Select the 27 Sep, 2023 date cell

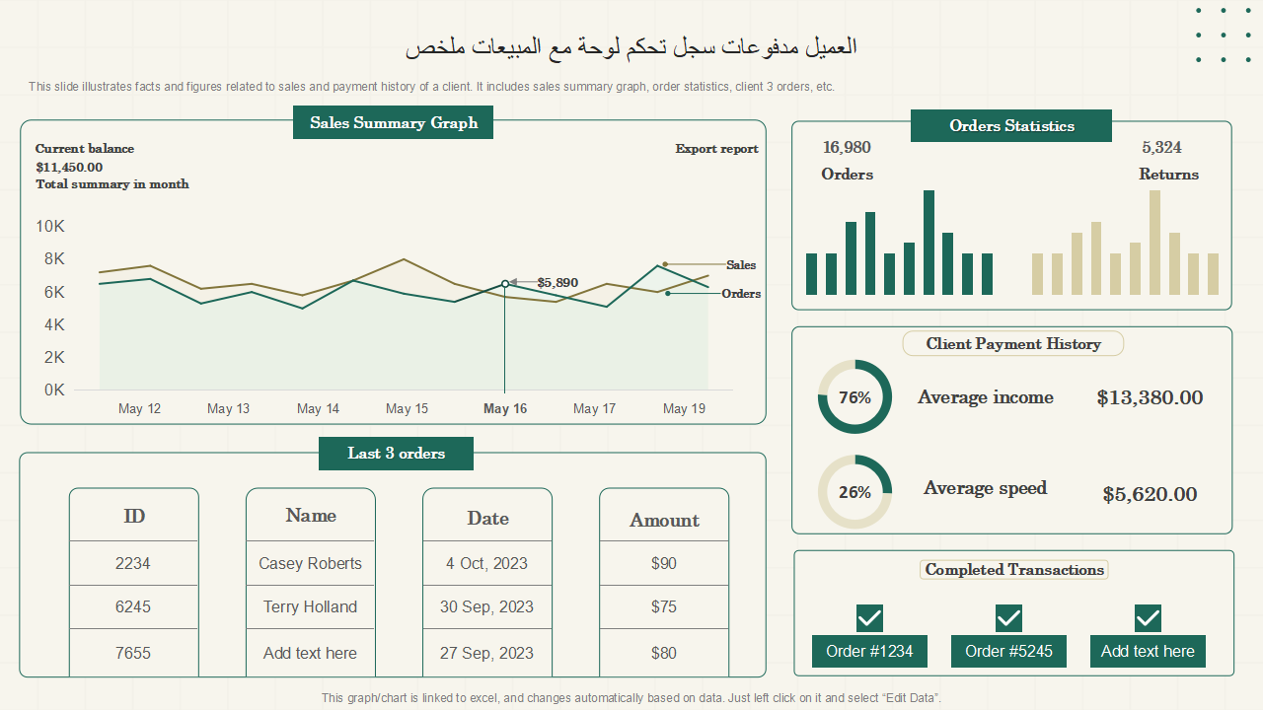[x=486, y=653]
